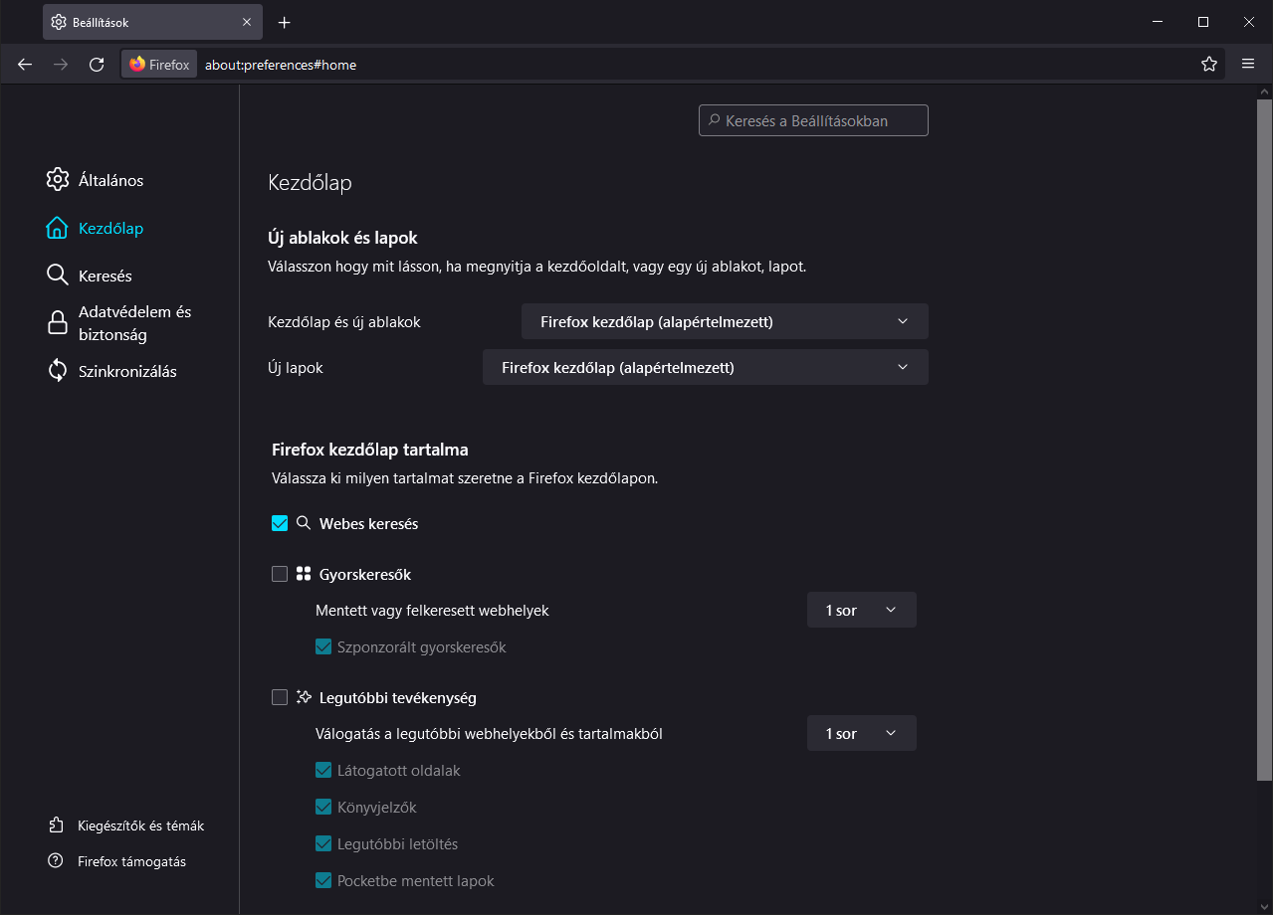Screen dimensions: 1273x915
Task: Click the four-dots icon beside Gyorskeresők
Action: [x=304, y=574]
